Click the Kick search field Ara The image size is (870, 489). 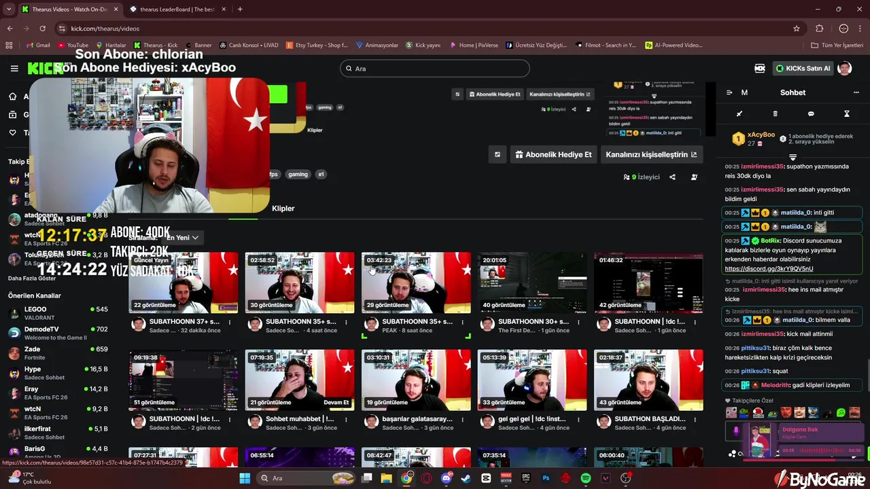click(434, 69)
